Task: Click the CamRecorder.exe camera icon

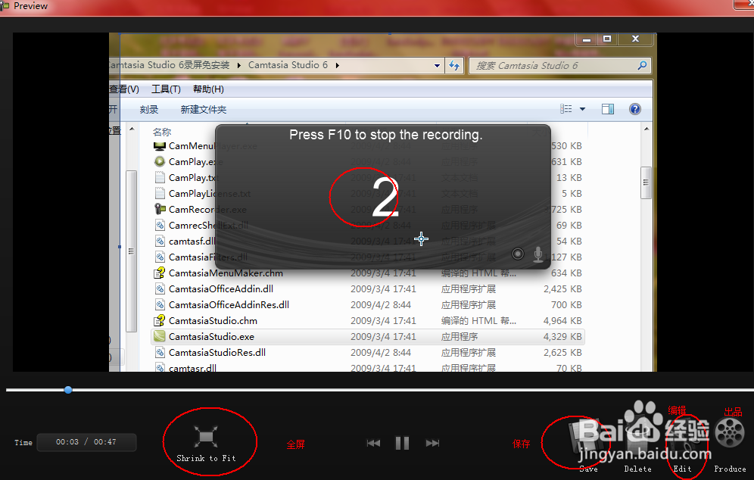Action: (160, 209)
